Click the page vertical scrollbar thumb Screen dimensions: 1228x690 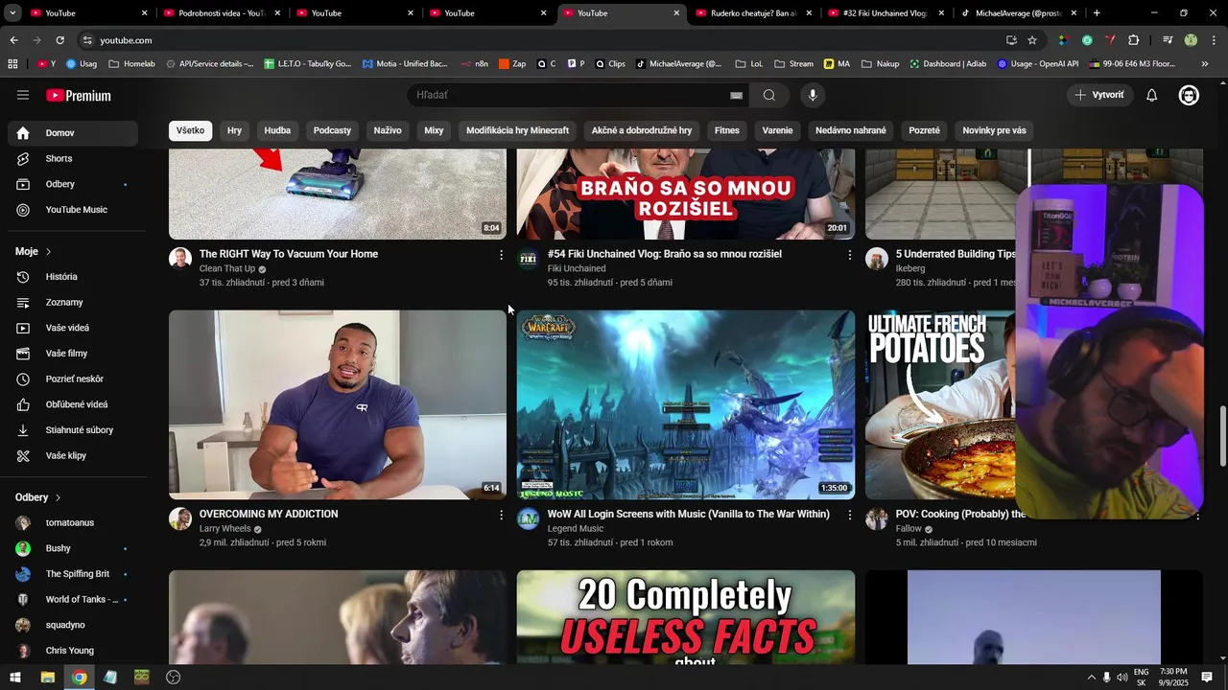pos(1222,434)
